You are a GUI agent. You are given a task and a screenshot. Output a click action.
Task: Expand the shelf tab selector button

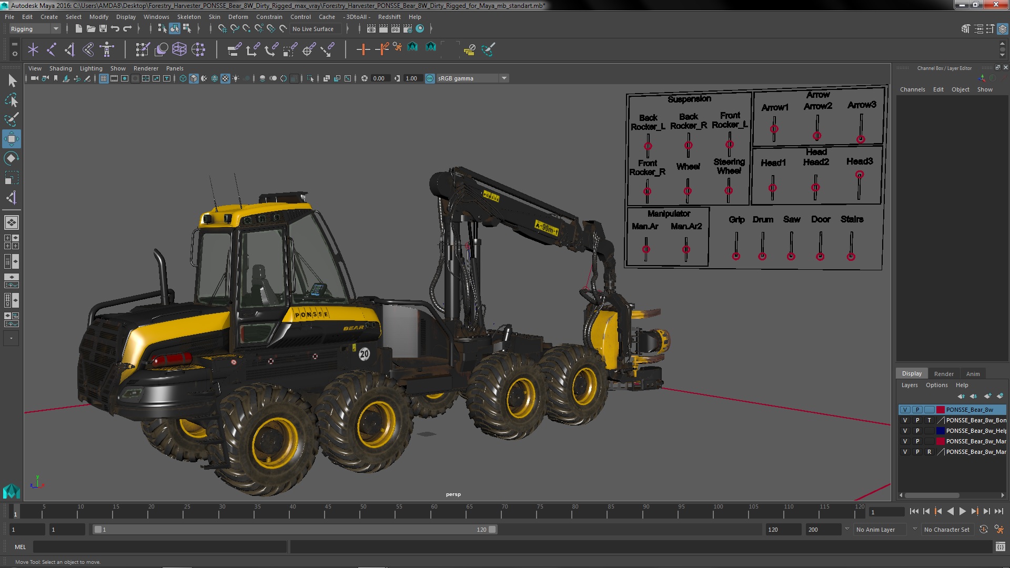(14, 45)
